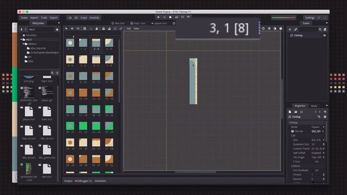Open the player.tscn scene tab
Viewport: 347px width, 195px height.
click(159, 23)
